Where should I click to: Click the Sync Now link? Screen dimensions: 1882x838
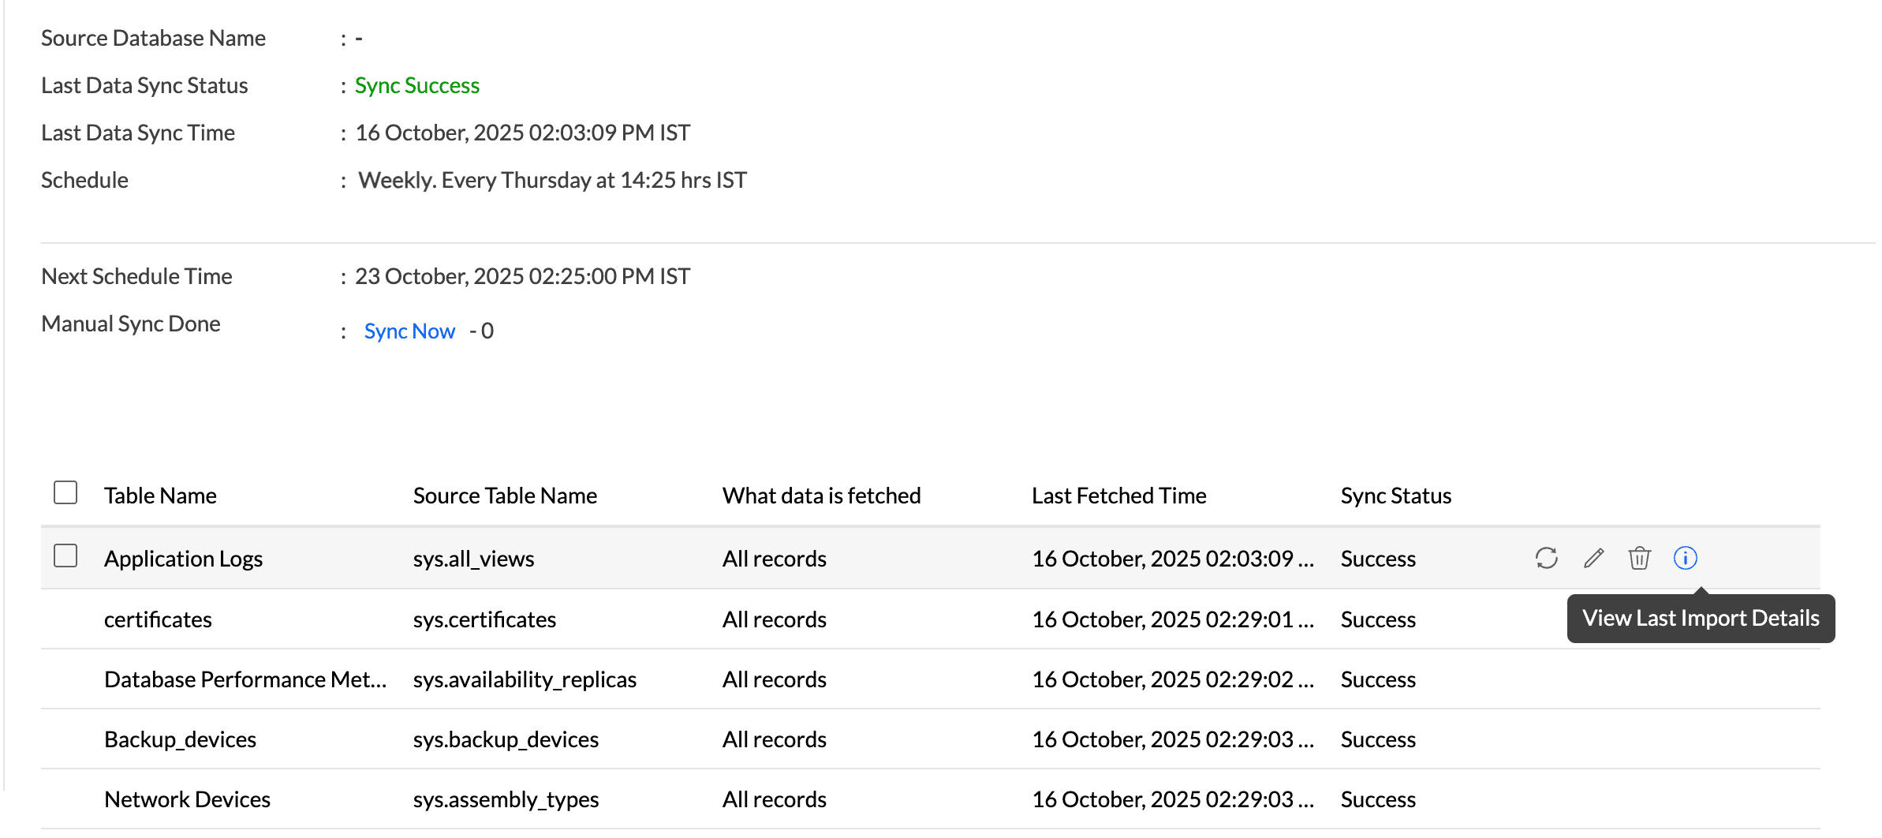tap(409, 331)
